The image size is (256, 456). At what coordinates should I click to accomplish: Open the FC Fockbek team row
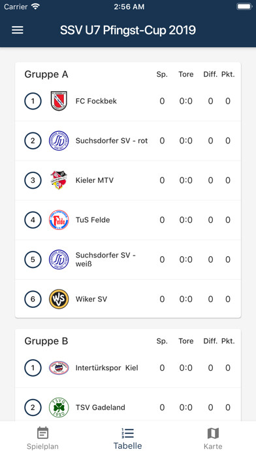pos(128,101)
